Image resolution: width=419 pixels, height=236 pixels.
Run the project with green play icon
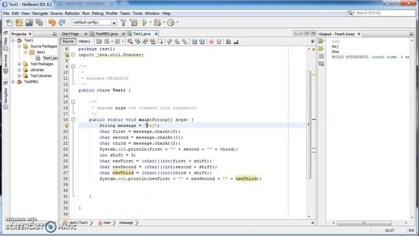click(x=145, y=22)
